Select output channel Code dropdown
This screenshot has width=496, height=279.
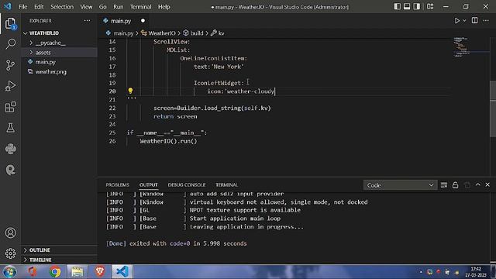(400, 185)
